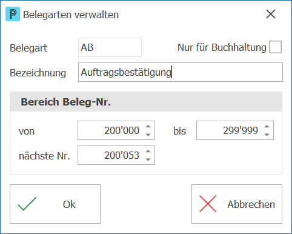This screenshot has width=292, height=234.
Task: Click the Bezeichnung label
Action: click(x=38, y=73)
